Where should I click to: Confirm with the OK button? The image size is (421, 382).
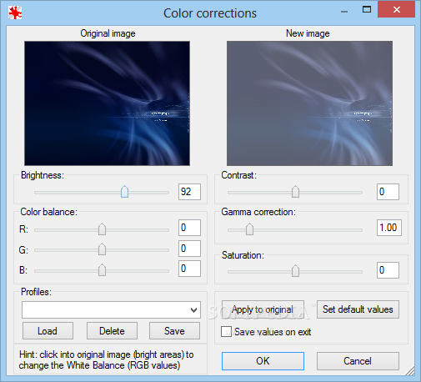coord(263,361)
